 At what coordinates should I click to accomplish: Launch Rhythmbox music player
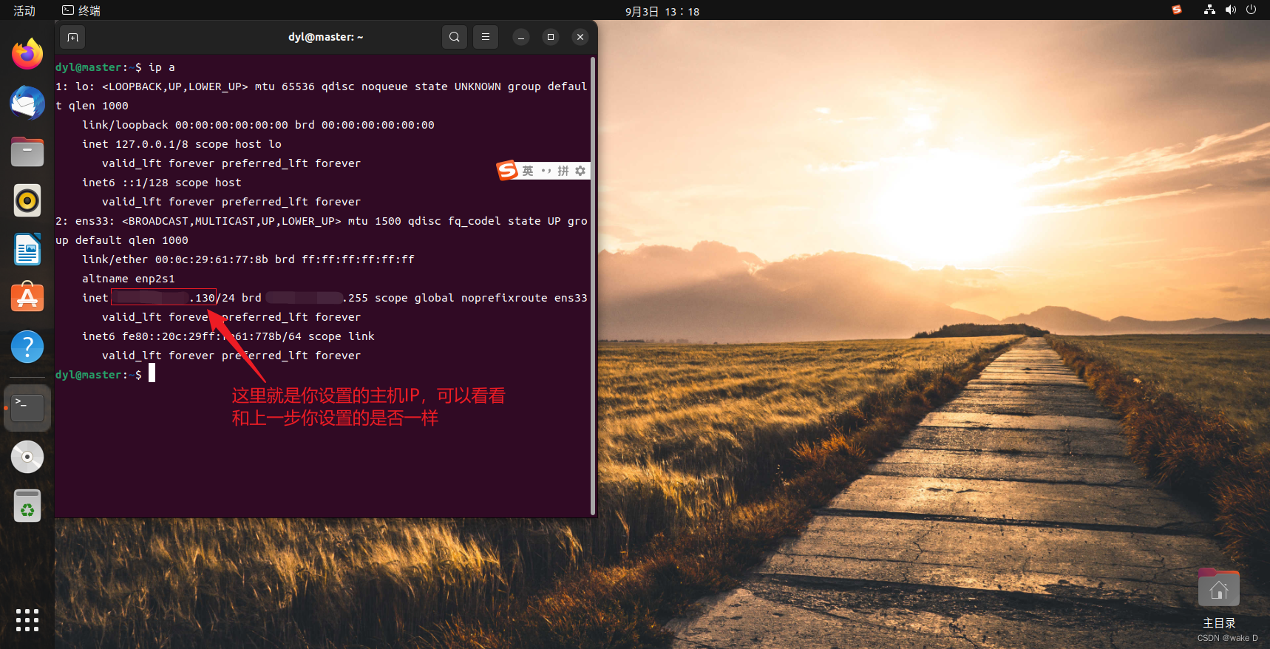point(27,200)
